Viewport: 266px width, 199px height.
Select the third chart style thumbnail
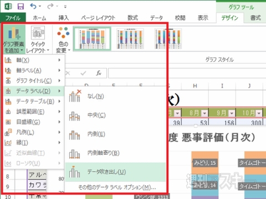pos(168,39)
